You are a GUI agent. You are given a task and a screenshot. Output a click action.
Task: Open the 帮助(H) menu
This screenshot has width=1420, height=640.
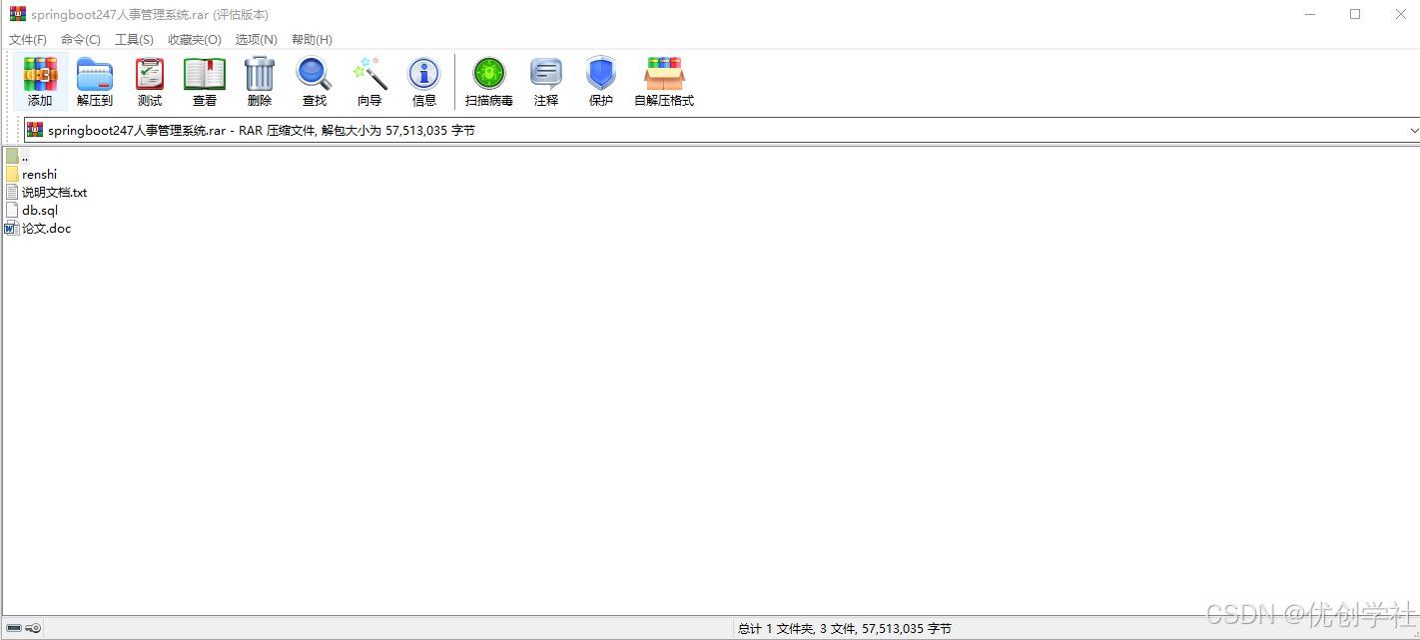[312, 40]
